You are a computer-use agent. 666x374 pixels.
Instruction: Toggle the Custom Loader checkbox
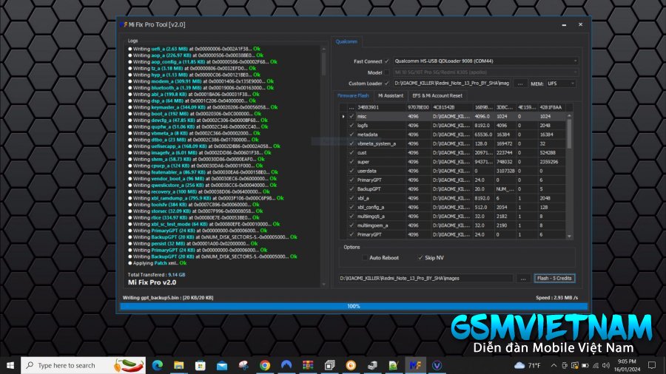coord(387,84)
